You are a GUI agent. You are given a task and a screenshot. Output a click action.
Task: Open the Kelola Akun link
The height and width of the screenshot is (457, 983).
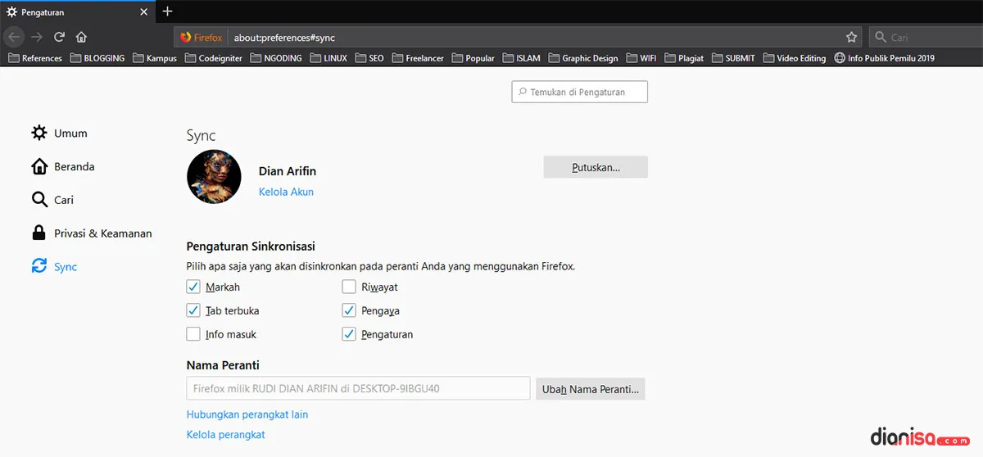pos(286,192)
